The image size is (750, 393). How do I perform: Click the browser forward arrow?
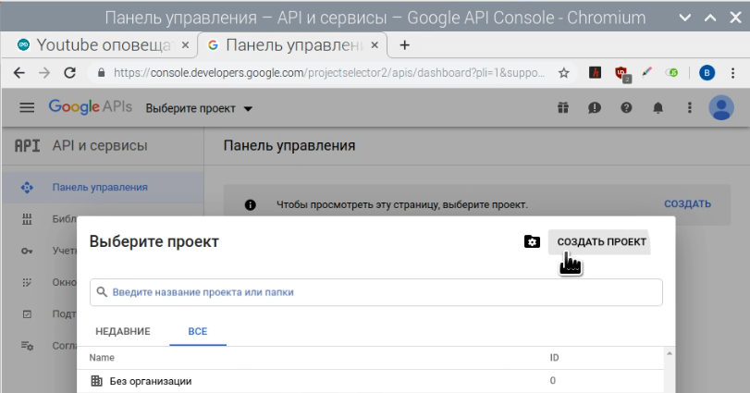click(x=44, y=73)
